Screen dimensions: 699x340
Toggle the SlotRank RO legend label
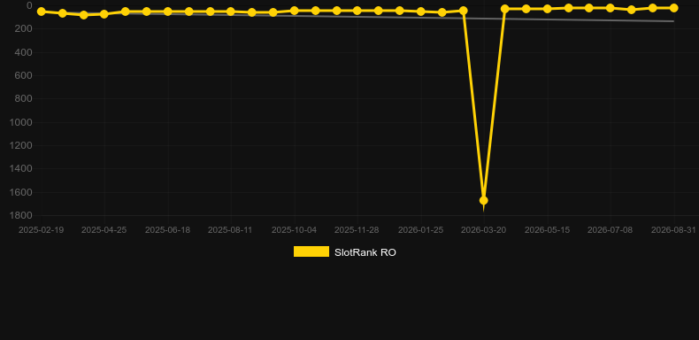click(365, 252)
